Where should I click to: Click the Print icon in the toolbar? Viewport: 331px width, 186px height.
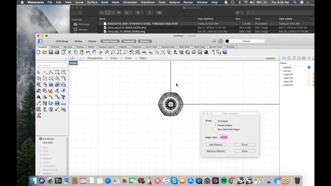[x=57, y=52]
